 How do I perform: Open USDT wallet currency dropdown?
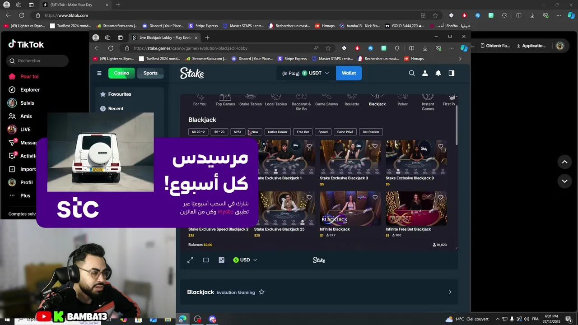[315, 73]
